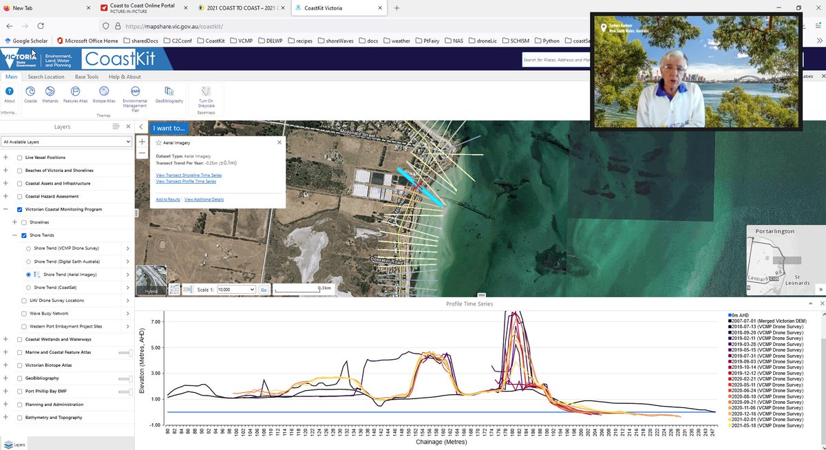The width and height of the screenshot is (826, 450).
Task: Zoom out on the map
Action: [x=142, y=152]
